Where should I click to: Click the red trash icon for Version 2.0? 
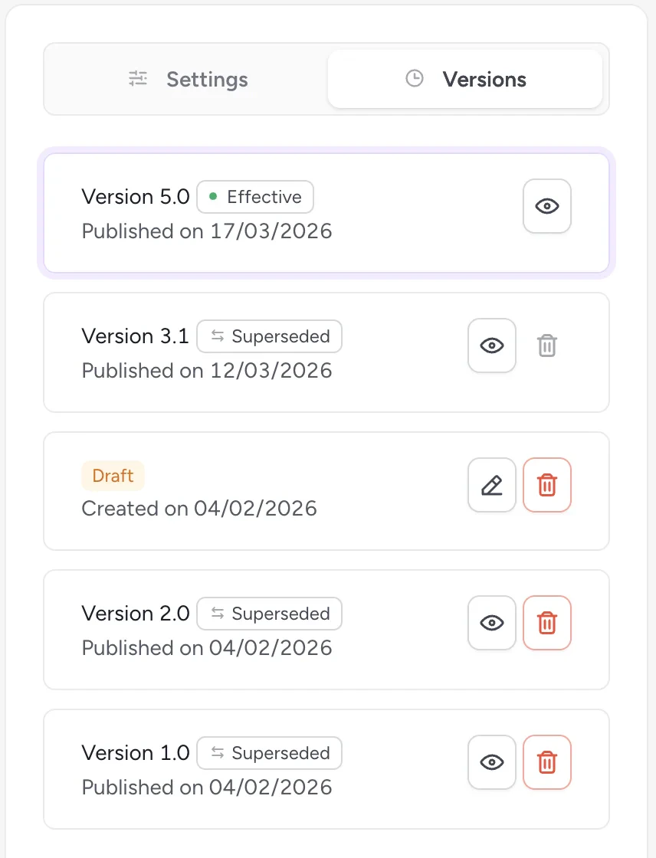coord(546,623)
